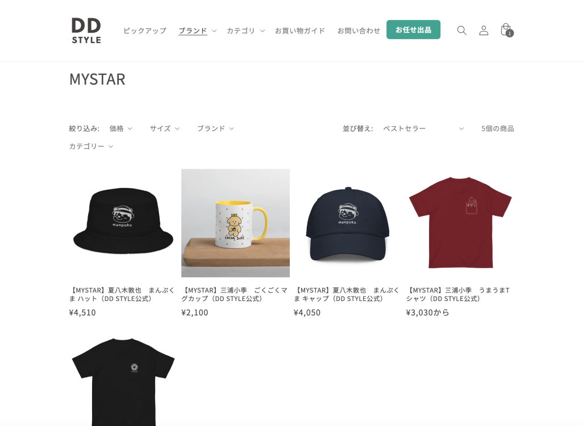The image size is (583, 426).
Task: Open お問い合わせ page
Action: click(359, 31)
